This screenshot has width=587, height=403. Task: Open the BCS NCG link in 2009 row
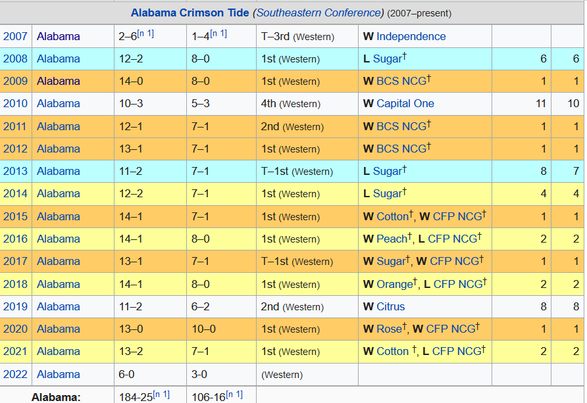(x=401, y=81)
